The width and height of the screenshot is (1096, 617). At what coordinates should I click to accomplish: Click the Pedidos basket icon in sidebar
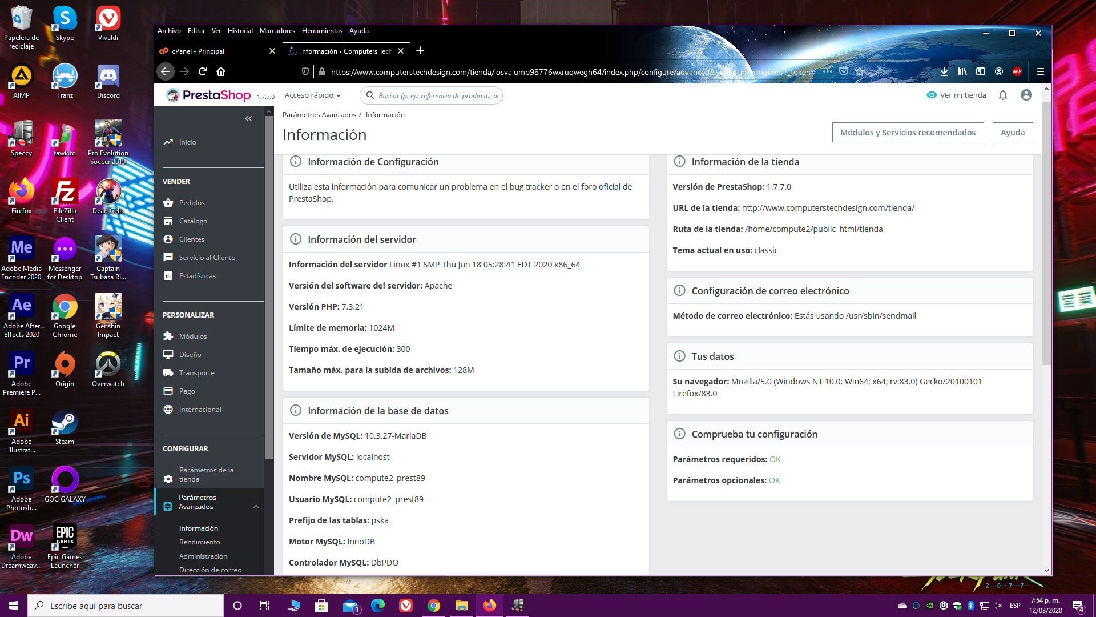click(168, 203)
